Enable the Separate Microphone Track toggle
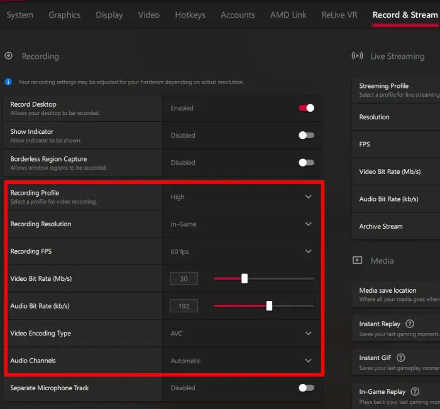Image resolution: width=440 pixels, height=409 pixels. (307, 388)
